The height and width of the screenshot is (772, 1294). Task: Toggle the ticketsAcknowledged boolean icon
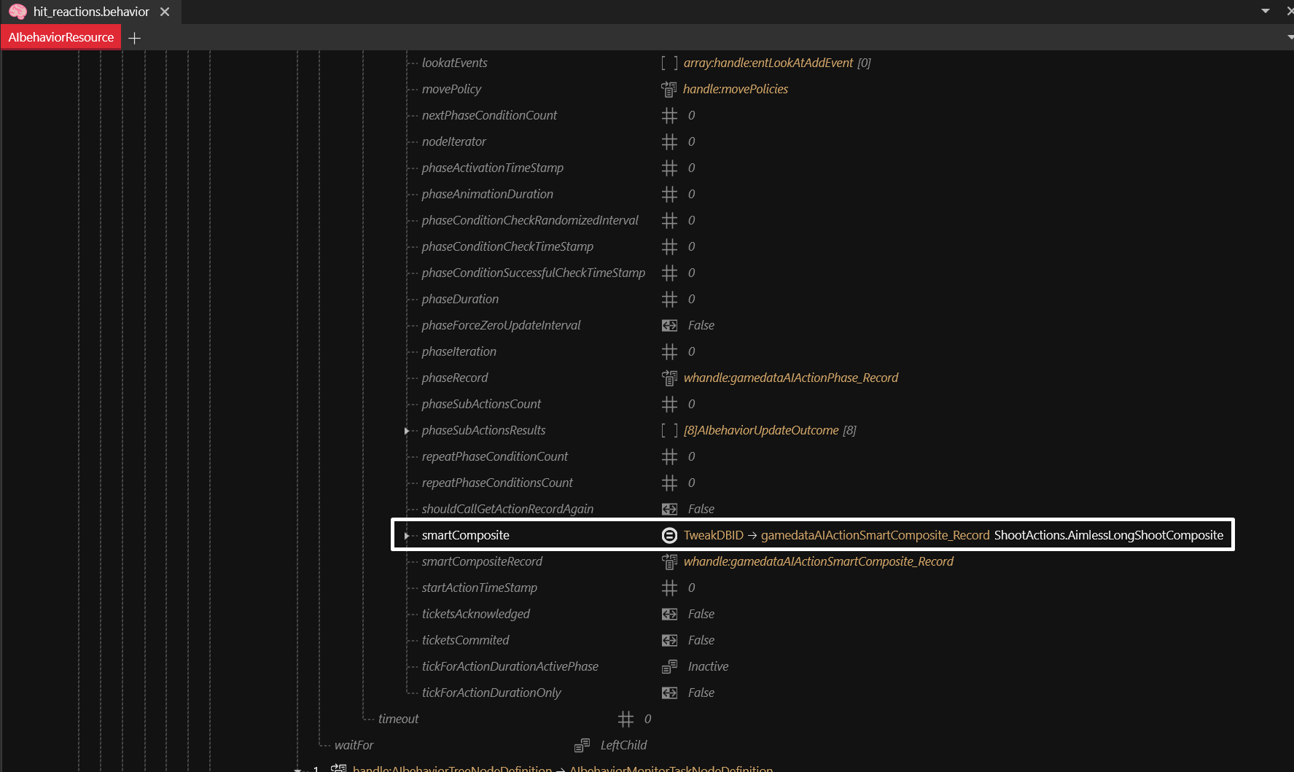click(669, 614)
